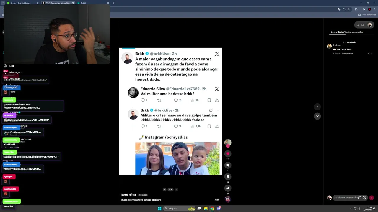The width and height of the screenshot is (378, 212).
Task: Switch to the Comentários tab
Action: click(337, 32)
